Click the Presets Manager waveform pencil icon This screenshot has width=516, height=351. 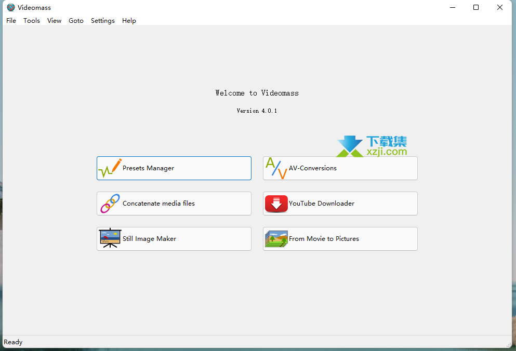[x=110, y=168]
